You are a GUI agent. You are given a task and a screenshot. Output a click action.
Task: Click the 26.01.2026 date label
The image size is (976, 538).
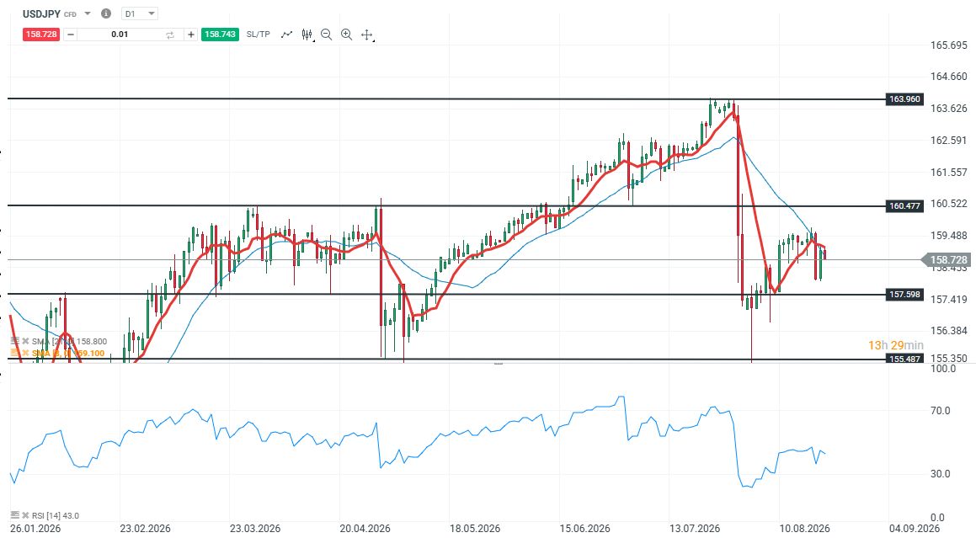[x=35, y=528]
